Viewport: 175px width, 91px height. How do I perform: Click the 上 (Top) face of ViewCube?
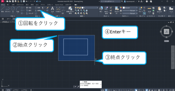pyautogui.click(x=166, y=31)
